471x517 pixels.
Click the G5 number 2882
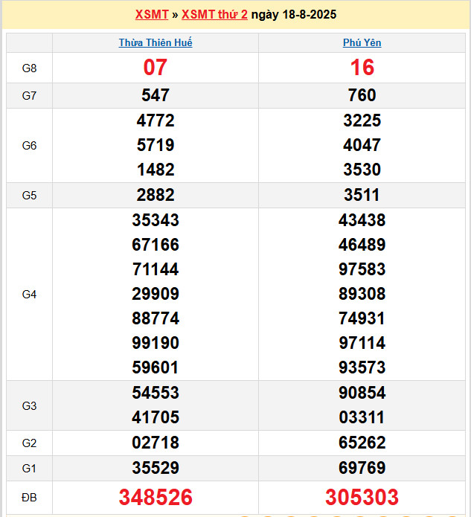tap(156, 195)
